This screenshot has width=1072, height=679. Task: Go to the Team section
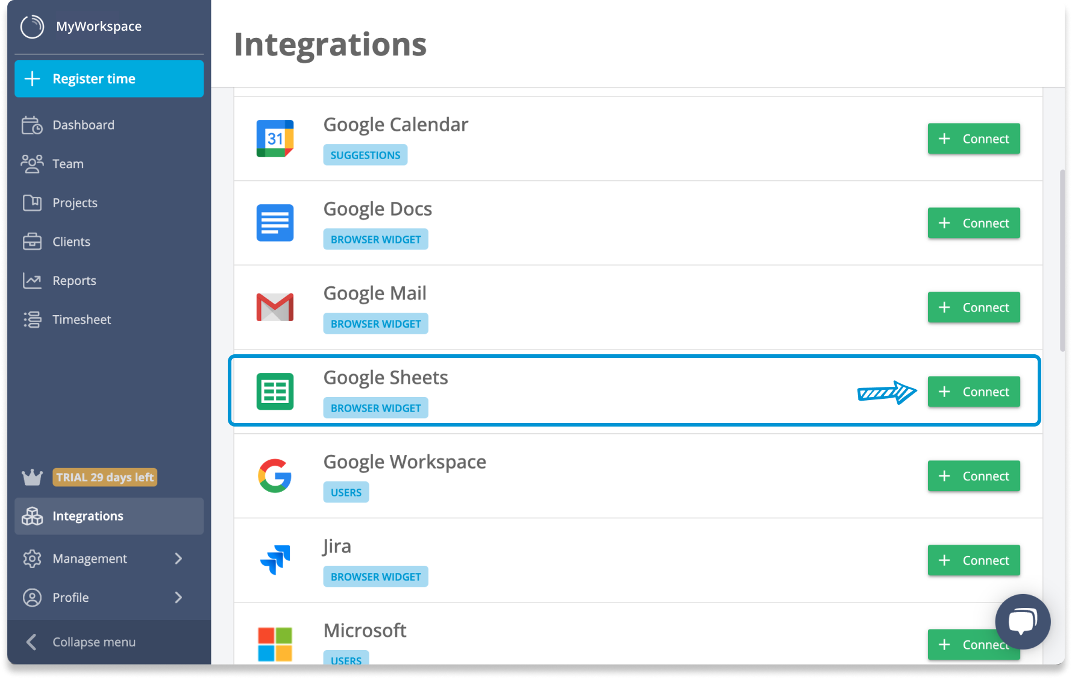coord(109,163)
